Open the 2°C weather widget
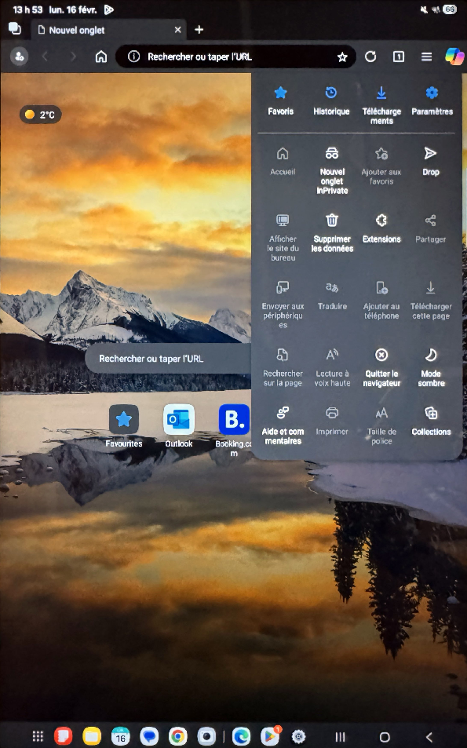 click(x=40, y=115)
